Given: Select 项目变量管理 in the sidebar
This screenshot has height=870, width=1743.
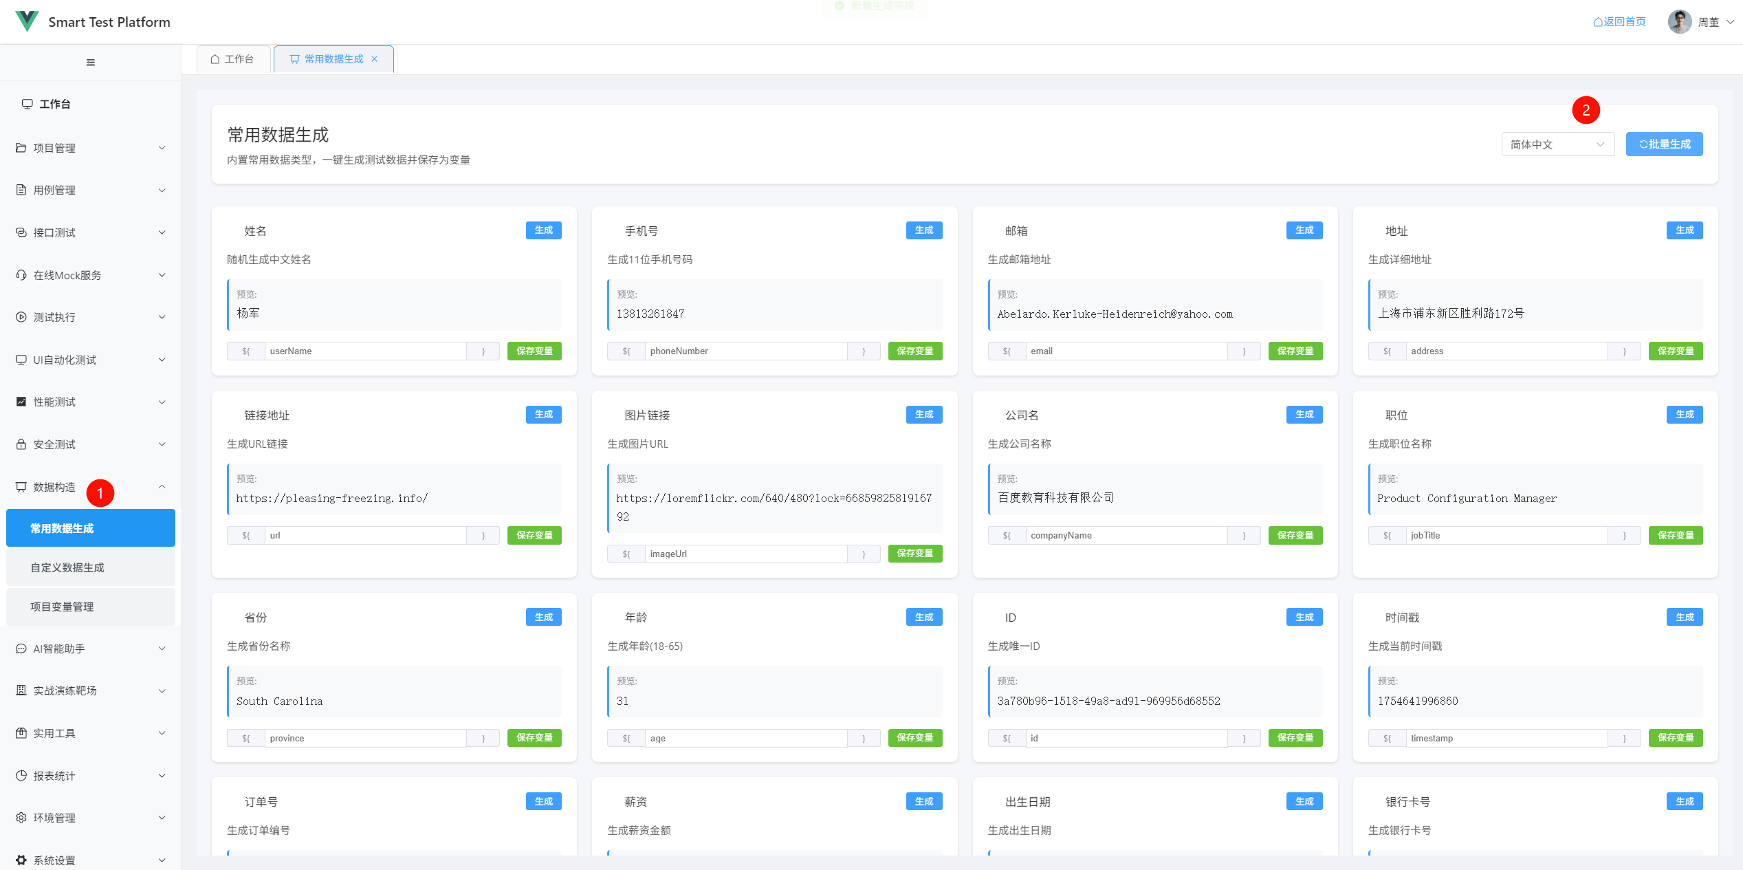Looking at the screenshot, I should tap(62, 607).
